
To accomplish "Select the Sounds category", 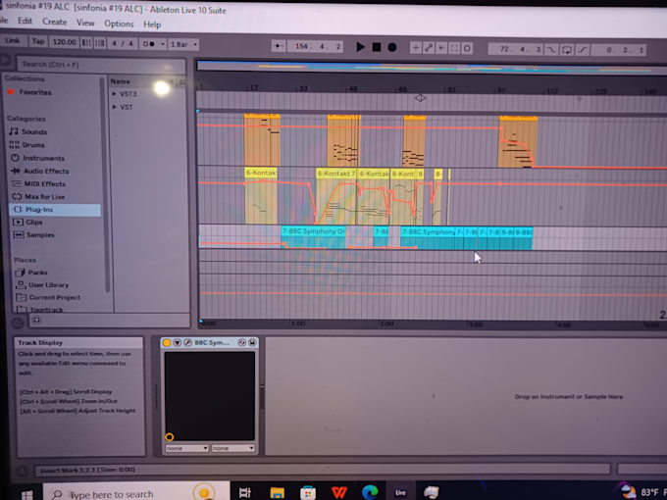I will click(x=34, y=131).
